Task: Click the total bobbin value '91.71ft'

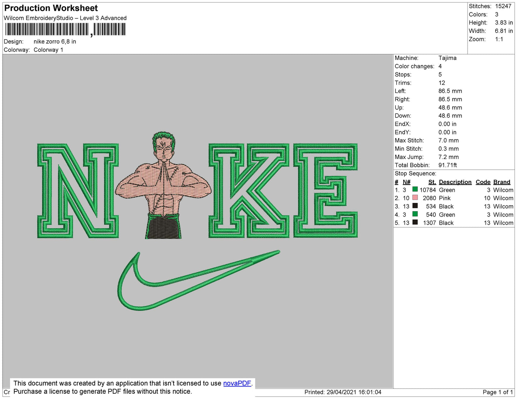Action: coord(448,165)
